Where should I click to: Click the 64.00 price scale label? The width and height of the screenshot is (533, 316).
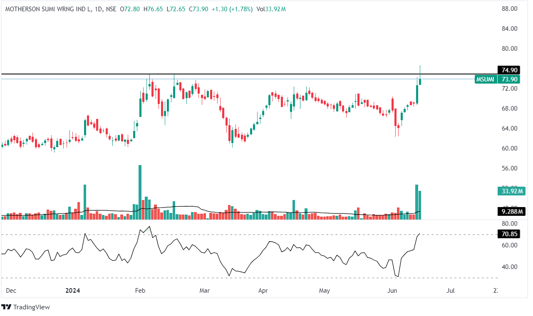coord(509,128)
